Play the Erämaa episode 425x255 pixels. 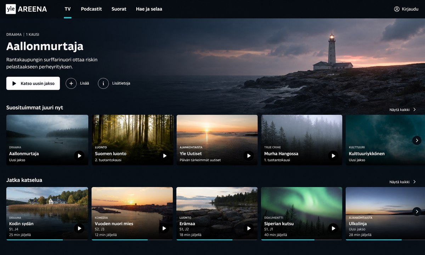click(x=249, y=228)
